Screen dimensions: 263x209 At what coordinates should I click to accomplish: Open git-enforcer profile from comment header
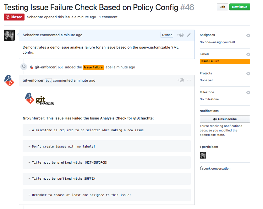click(33, 80)
